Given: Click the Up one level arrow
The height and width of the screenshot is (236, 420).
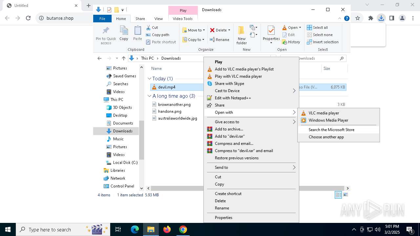Looking at the screenshot, I should pyautogui.click(x=123, y=58).
